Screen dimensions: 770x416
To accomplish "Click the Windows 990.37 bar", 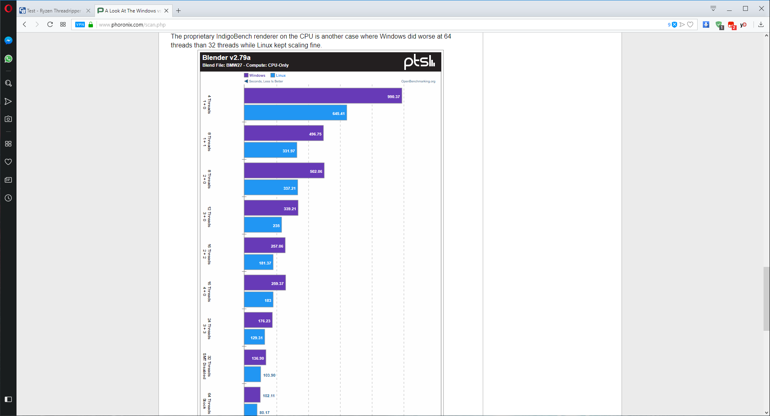I will [323, 96].
